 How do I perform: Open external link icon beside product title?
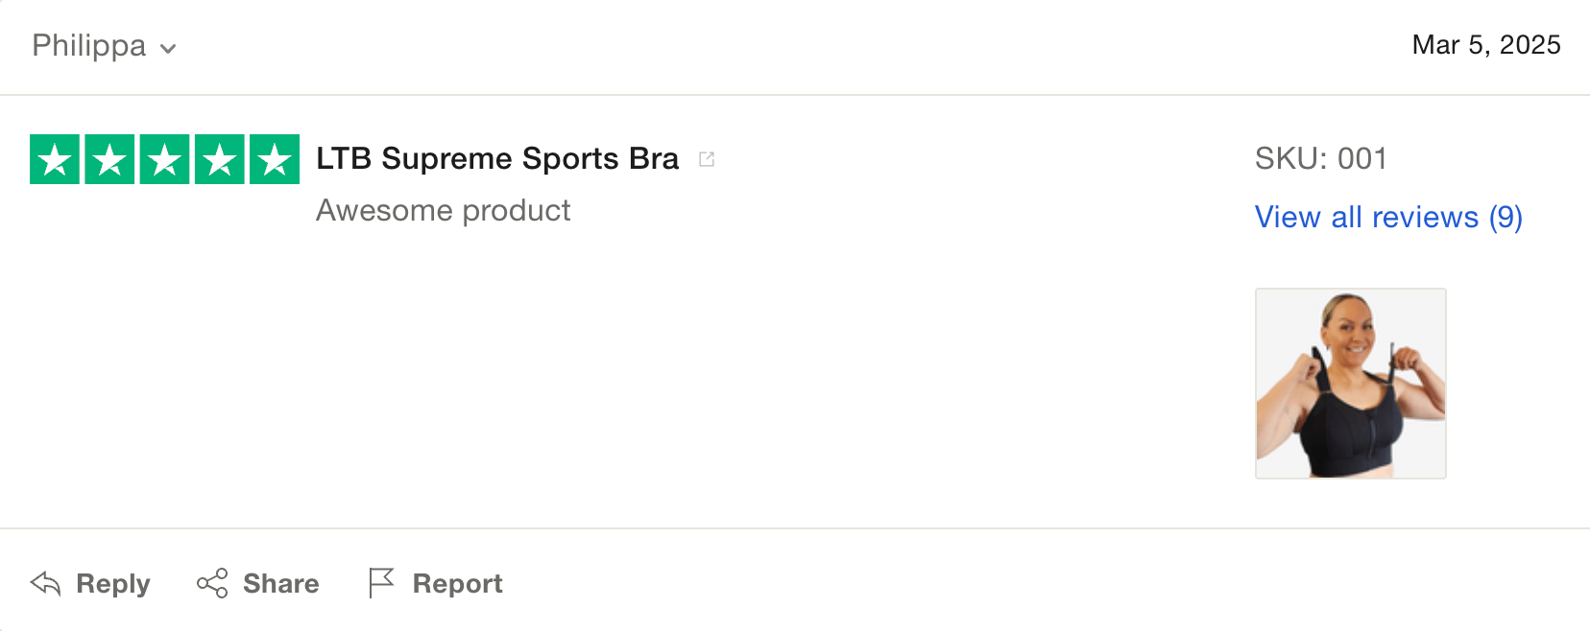(707, 159)
